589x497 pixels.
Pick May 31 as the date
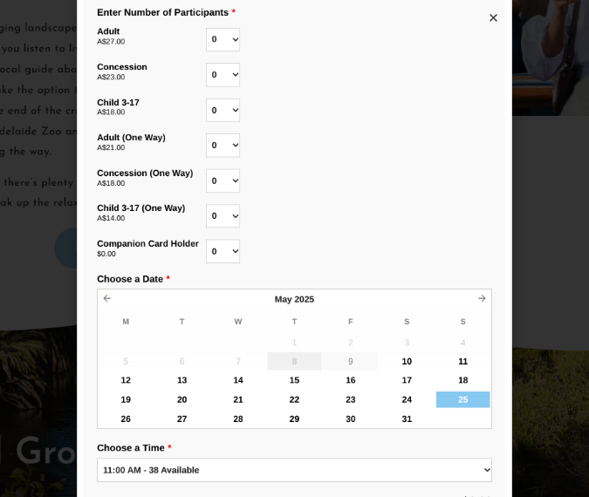click(x=407, y=419)
